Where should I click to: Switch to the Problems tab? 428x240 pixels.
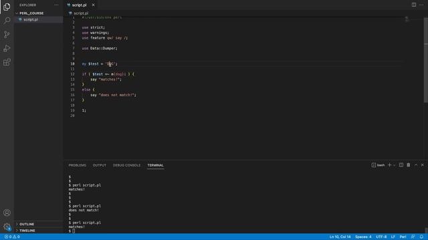78,165
